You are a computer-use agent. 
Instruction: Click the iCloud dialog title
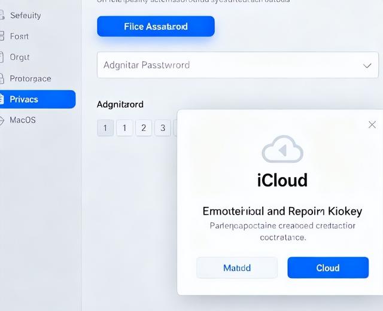click(282, 181)
